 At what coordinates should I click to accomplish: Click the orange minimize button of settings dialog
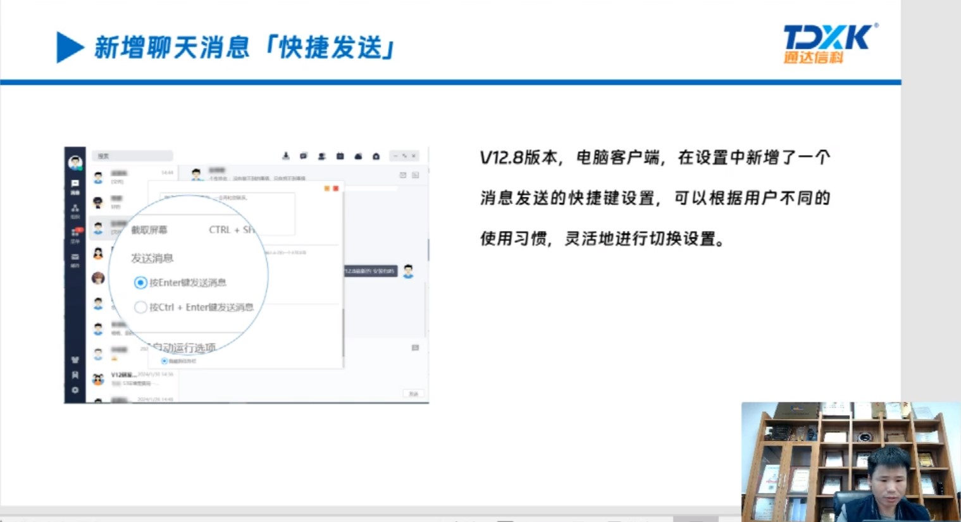(327, 189)
